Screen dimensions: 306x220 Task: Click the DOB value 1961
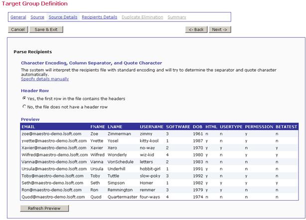click(x=198, y=134)
